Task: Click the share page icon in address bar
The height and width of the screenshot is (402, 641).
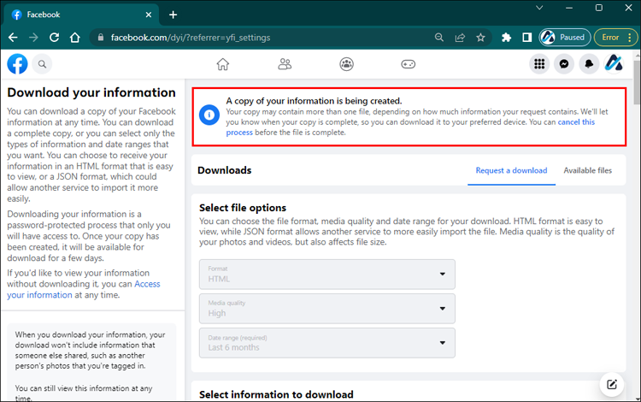Action: coord(460,38)
